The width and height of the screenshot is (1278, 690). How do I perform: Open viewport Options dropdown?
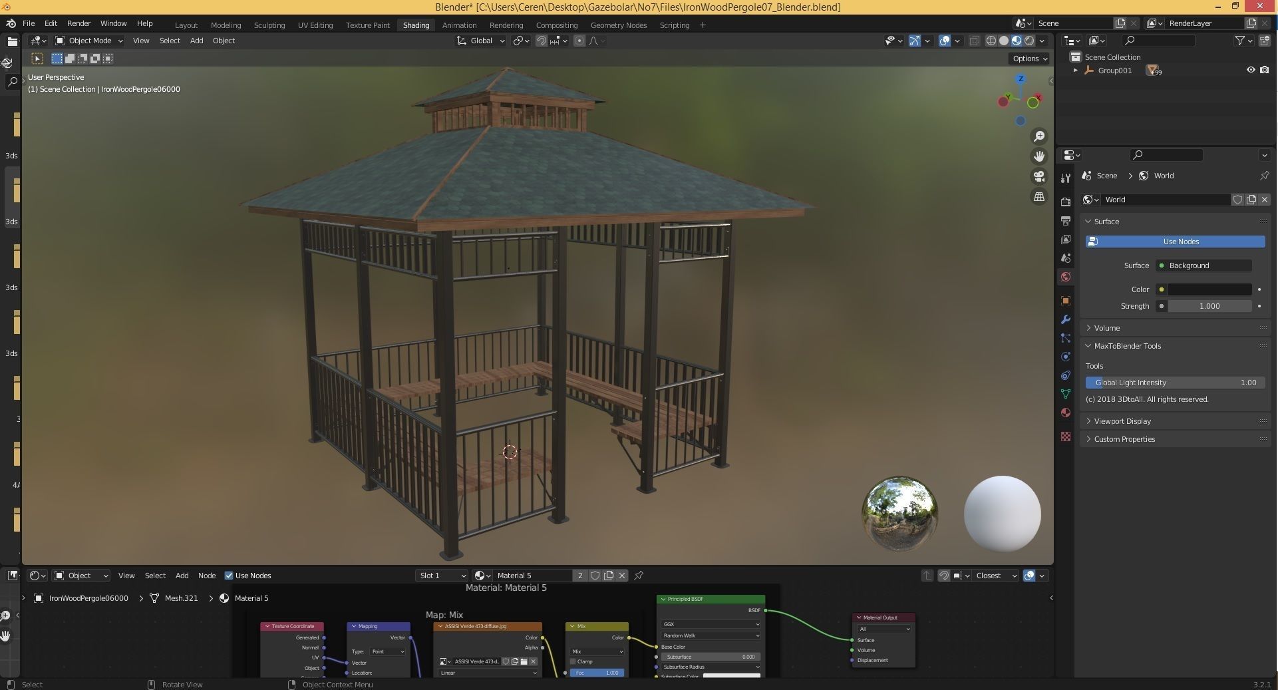pyautogui.click(x=1030, y=59)
